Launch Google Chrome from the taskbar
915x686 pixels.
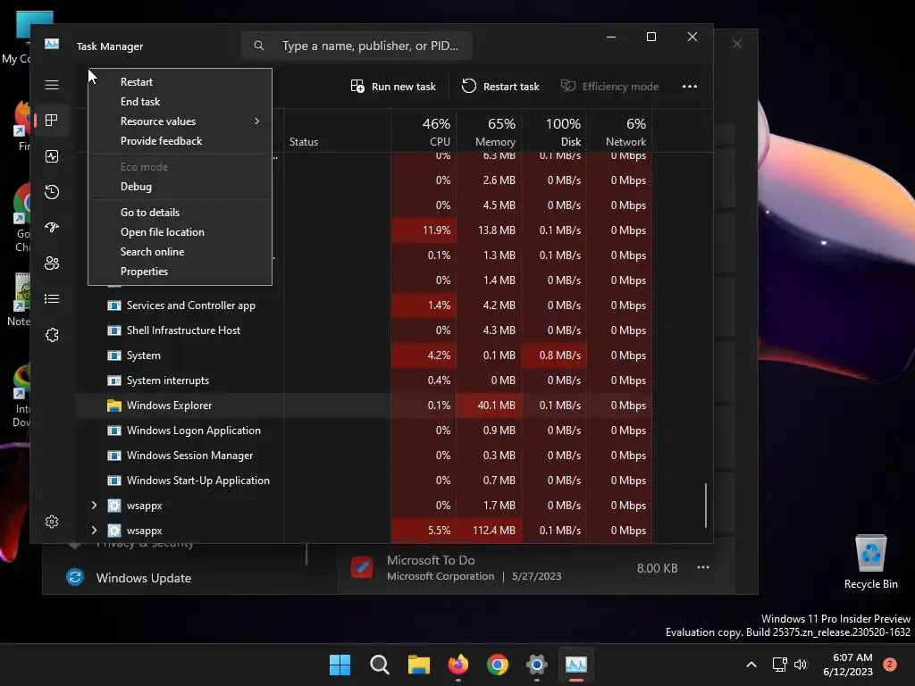click(x=497, y=665)
